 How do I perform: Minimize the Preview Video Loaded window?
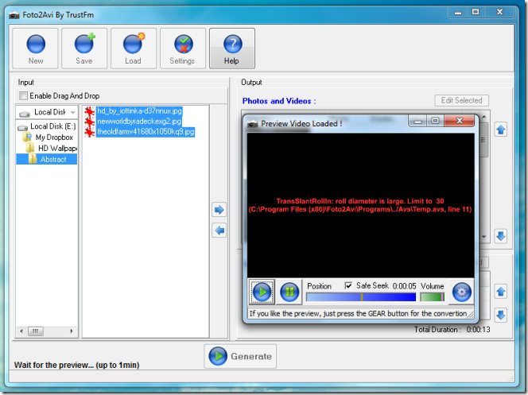(x=418, y=121)
